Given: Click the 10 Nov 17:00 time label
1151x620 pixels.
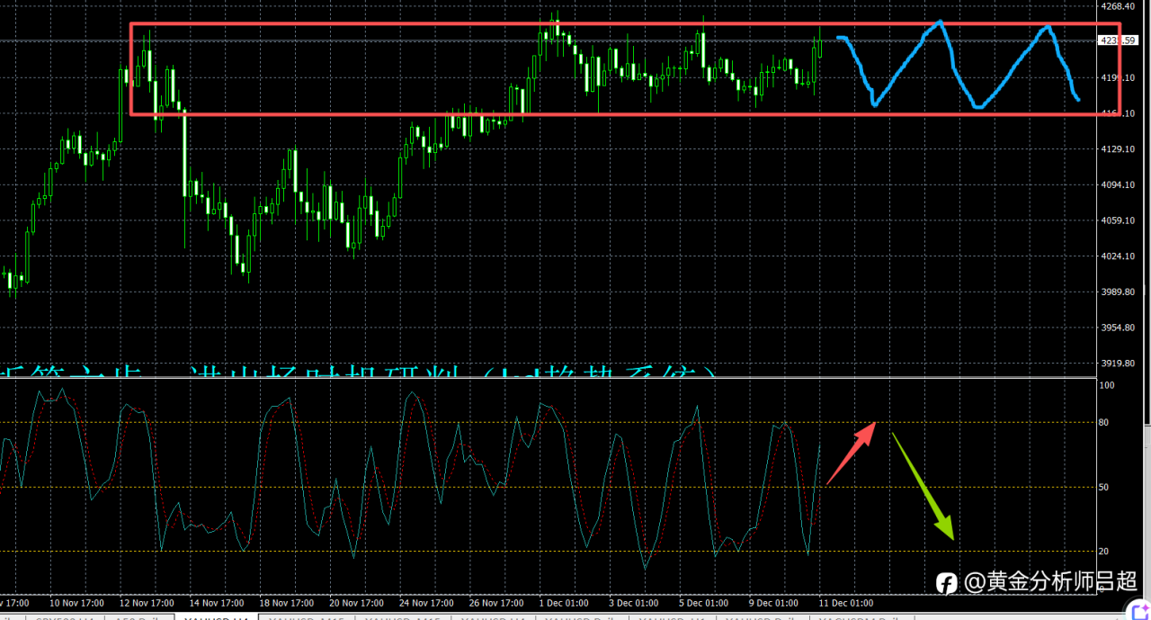Looking at the screenshot, I should (76, 603).
